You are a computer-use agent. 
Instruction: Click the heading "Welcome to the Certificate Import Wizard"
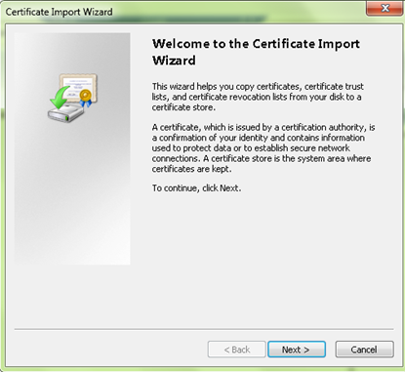(x=256, y=52)
